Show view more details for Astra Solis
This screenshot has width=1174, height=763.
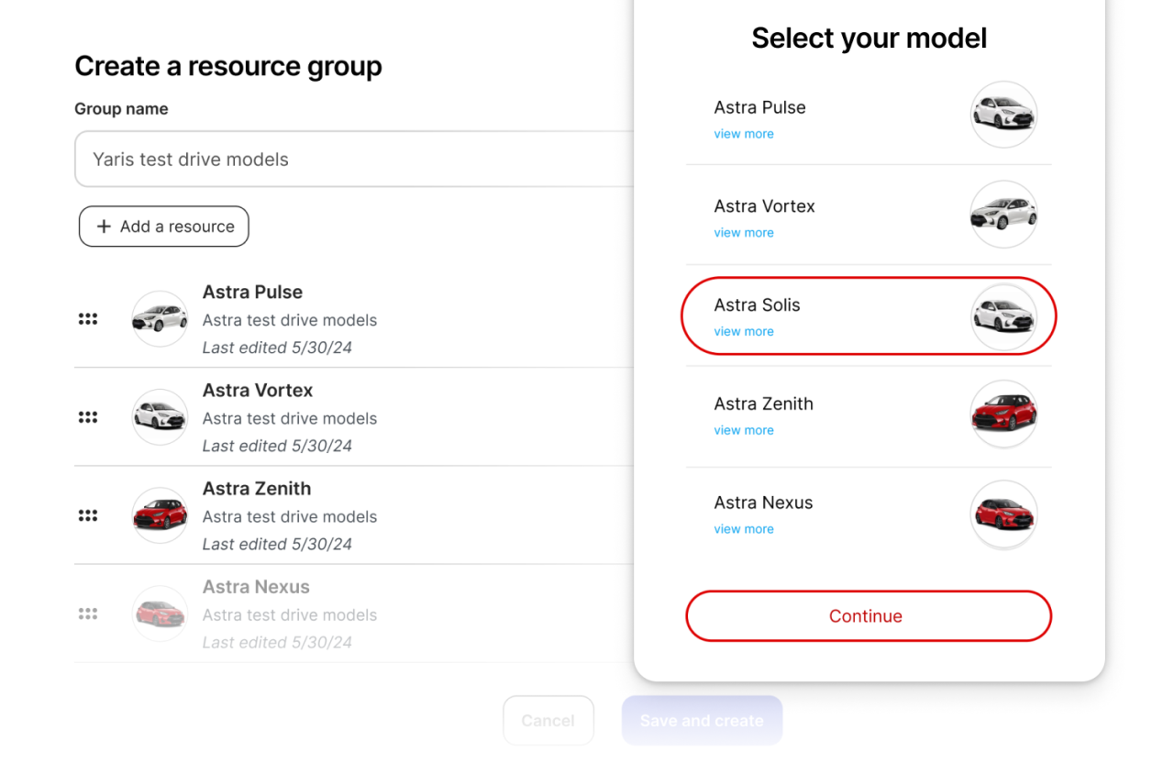[x=744, y=332]
